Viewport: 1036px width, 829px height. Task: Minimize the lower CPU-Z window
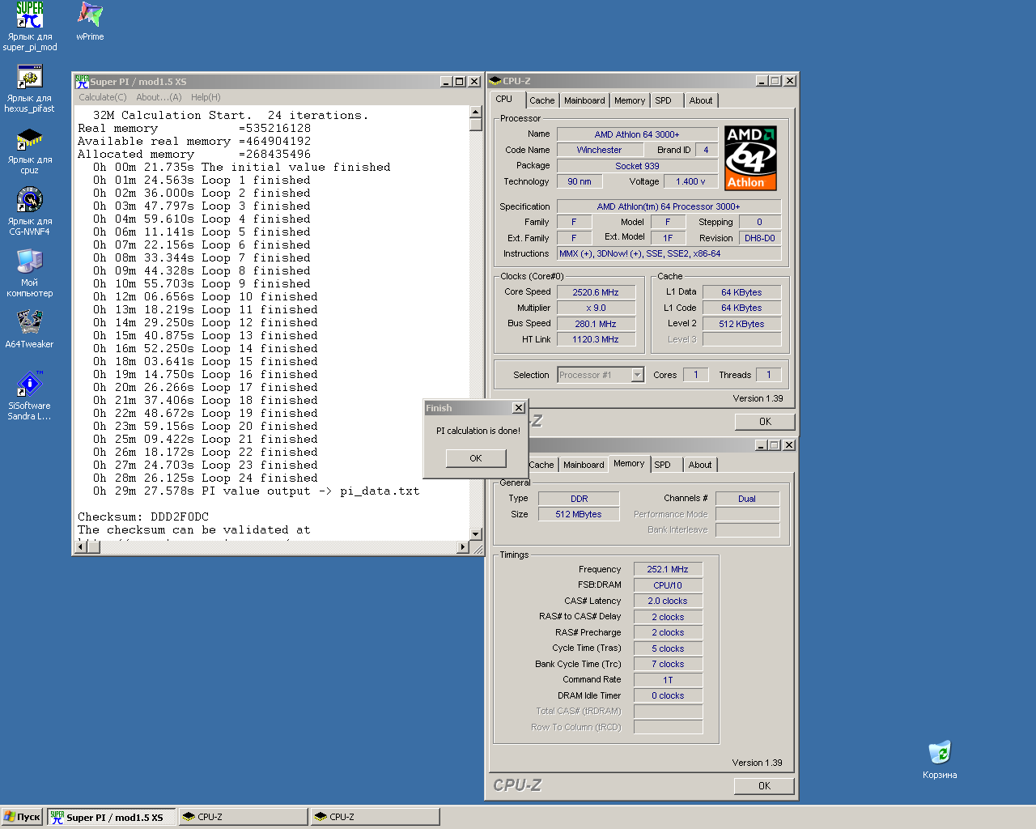[x=761, y=445]
